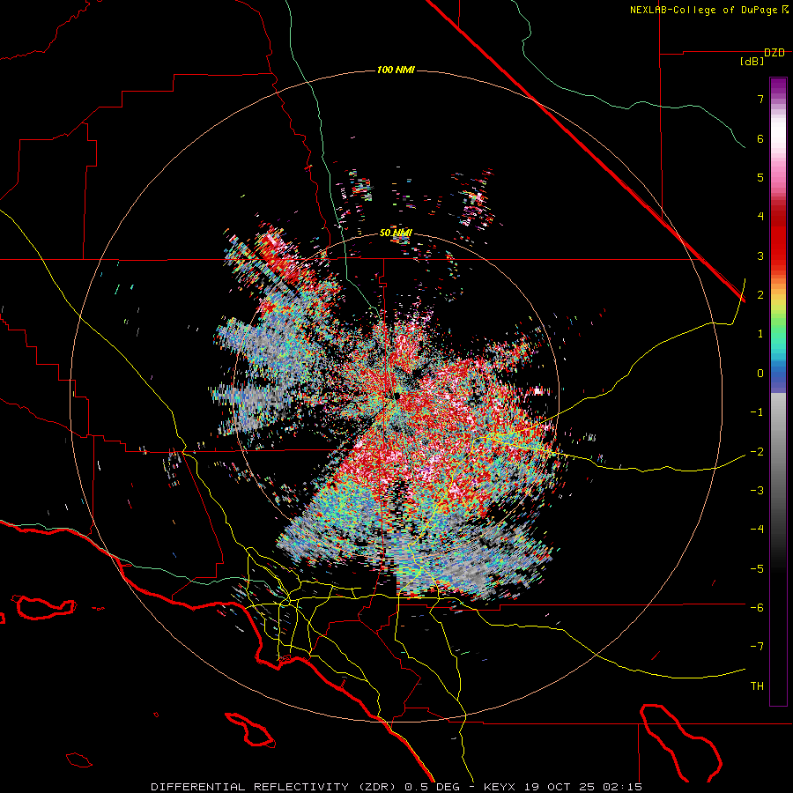This screenshot has width=793, height=793.
Task: Click the -6 value on color scale
Action: [x=757, y=607]
